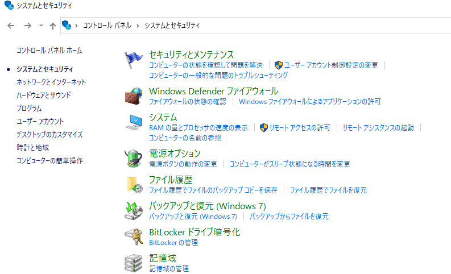Viewport: 451px width, 274px height.
Task: Open the recent locations dropdown arrow
Action: point(41,26)
